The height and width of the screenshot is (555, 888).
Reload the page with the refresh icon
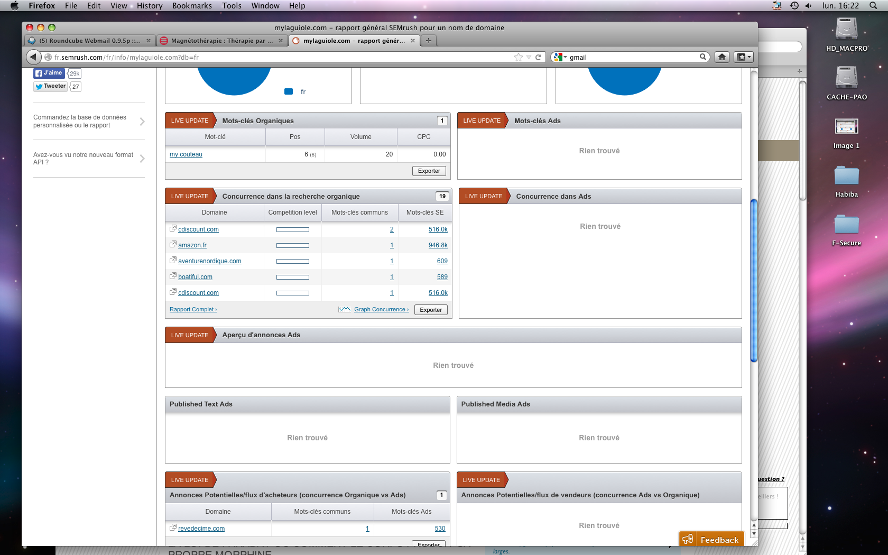point(539,57)
